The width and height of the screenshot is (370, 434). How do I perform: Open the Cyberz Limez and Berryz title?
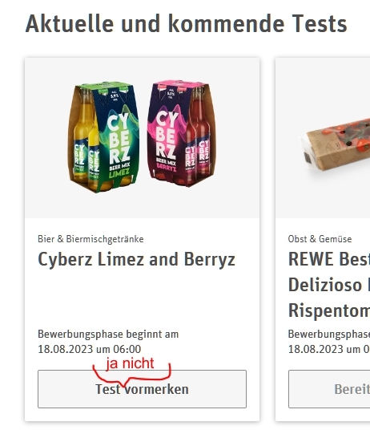pos(136,260)
